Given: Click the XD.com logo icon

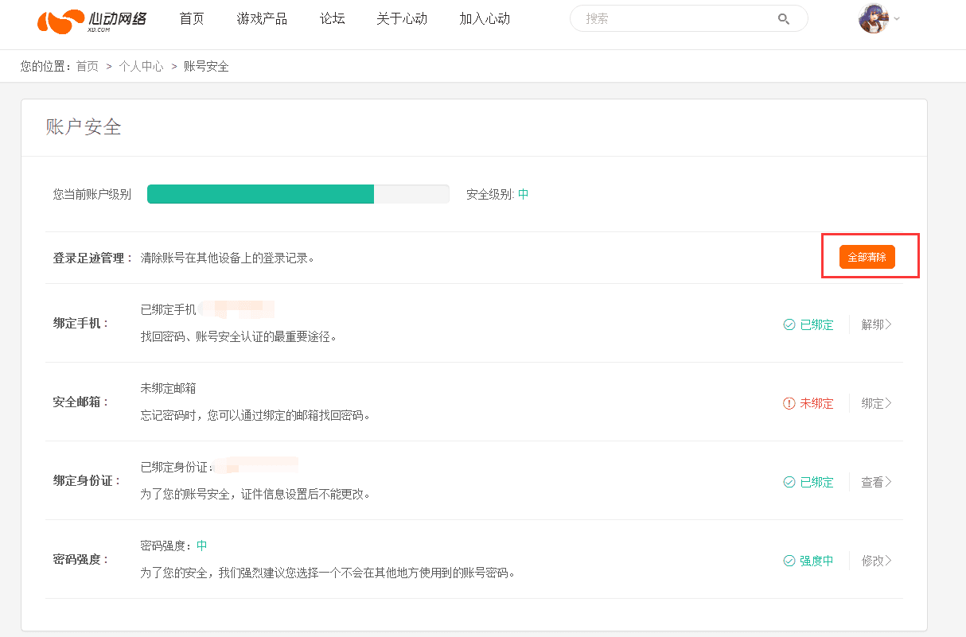Looking at the screenshot, I should tap(60, 21).
